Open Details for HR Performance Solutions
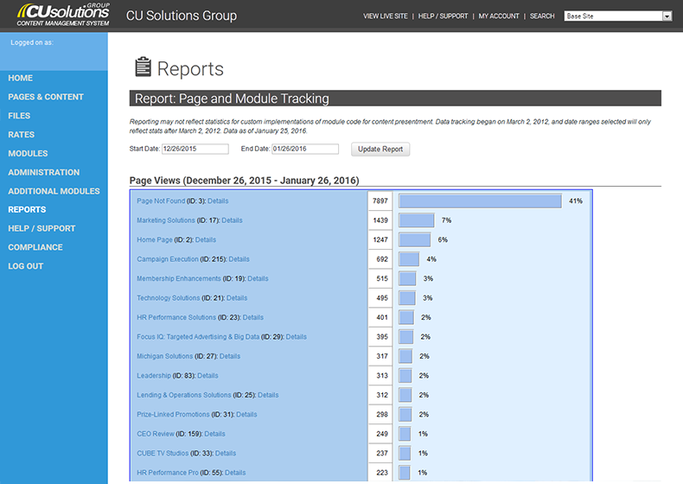 [252, 317]
